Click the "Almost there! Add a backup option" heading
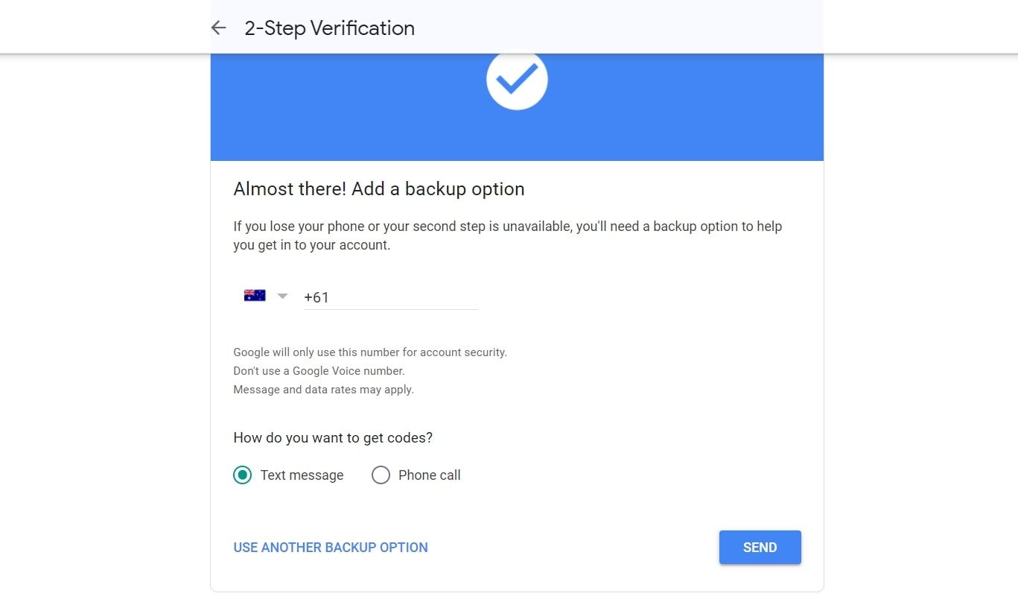 tap(379, 189)
